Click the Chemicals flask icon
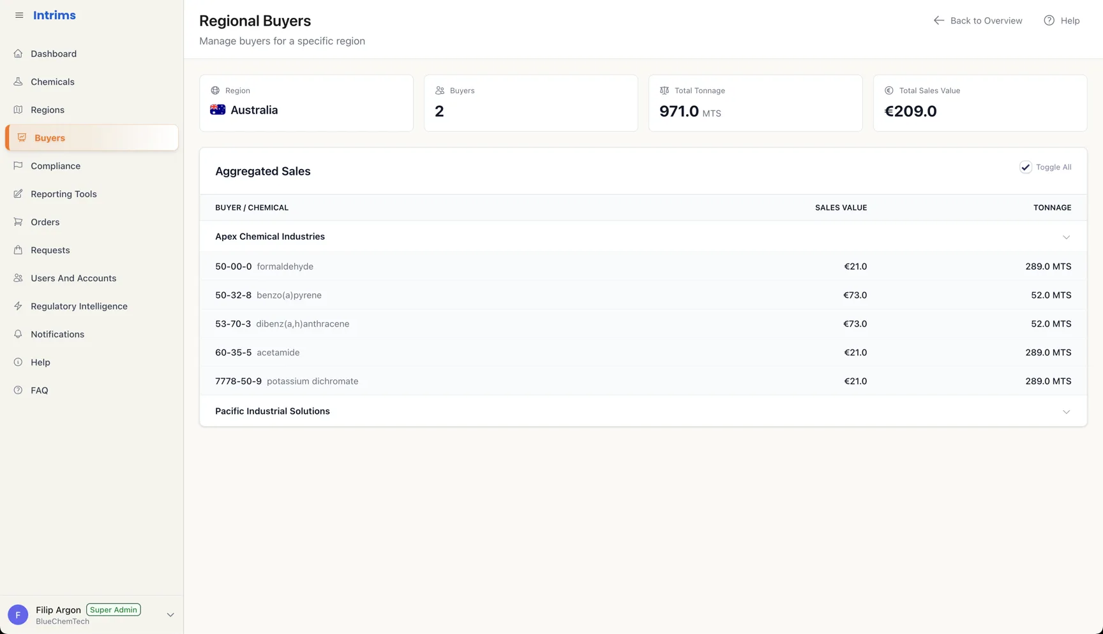 coord(18,82)
